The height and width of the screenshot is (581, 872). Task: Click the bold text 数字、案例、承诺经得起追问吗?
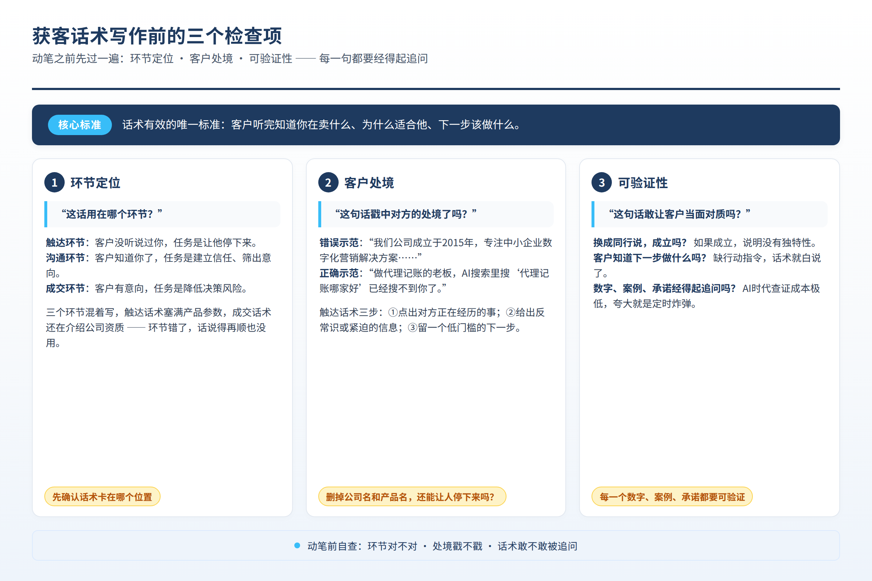[664, 288]
